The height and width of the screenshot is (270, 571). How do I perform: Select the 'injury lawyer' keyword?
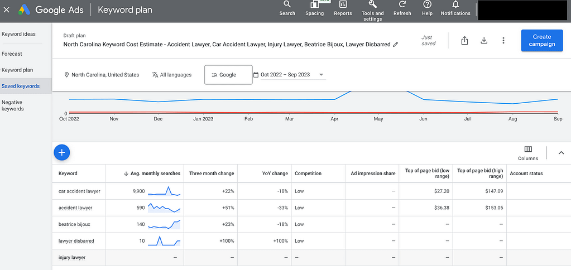click(x=72, y=258)
